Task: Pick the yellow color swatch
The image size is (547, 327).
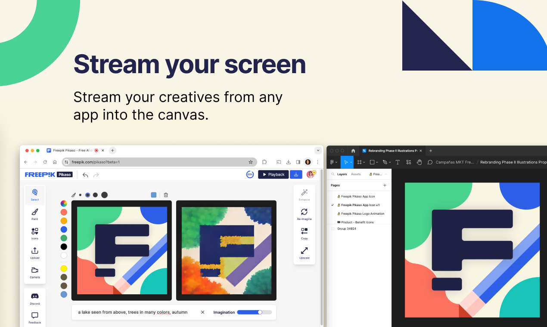Action: 64,268
